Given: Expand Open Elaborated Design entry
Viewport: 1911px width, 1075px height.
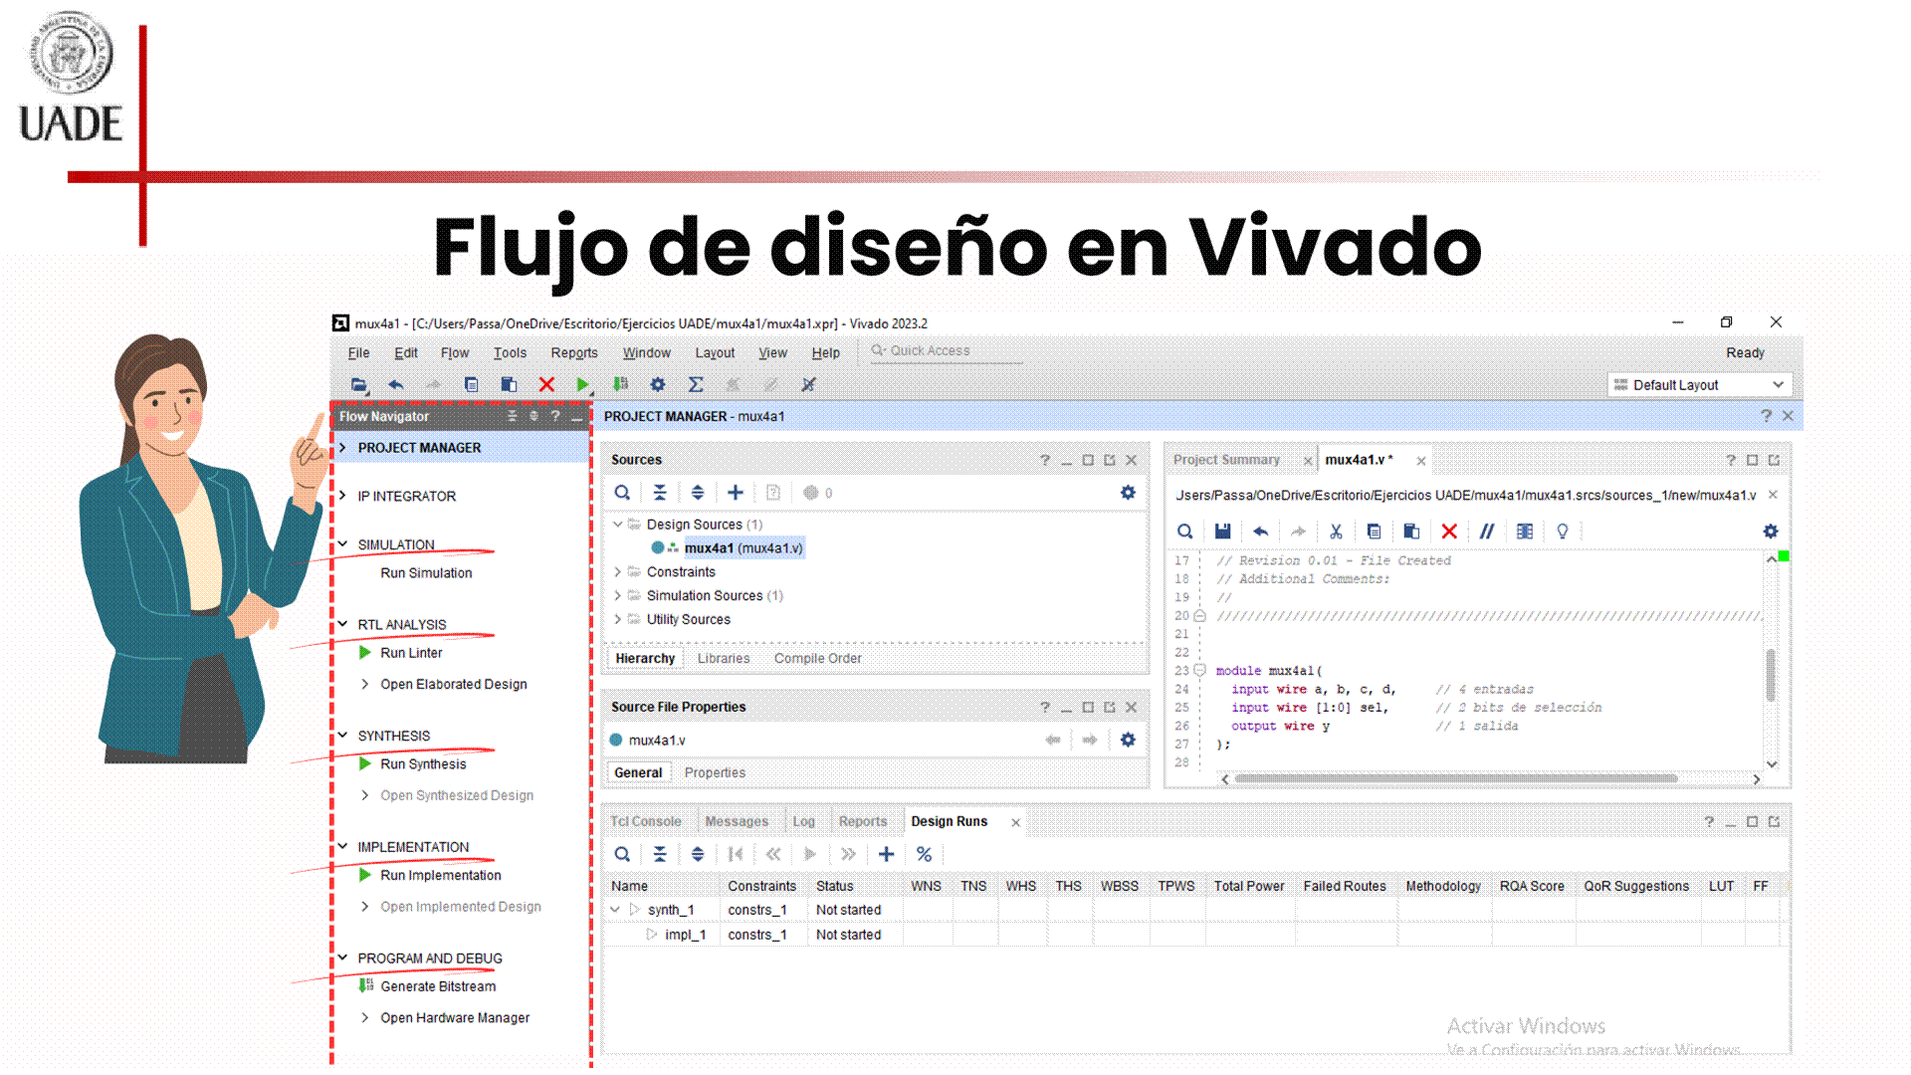Looking at the screenshot, I should [364, 684].
